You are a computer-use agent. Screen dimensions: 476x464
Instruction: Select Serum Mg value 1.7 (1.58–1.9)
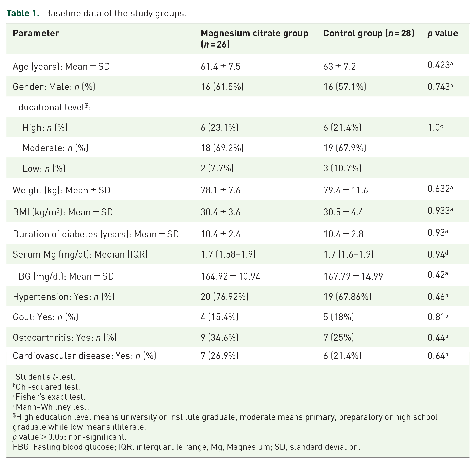point(228,254)
